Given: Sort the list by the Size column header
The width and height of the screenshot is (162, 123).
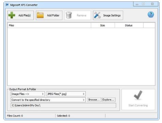Looking at the screenshot, I should pos(103,25).
